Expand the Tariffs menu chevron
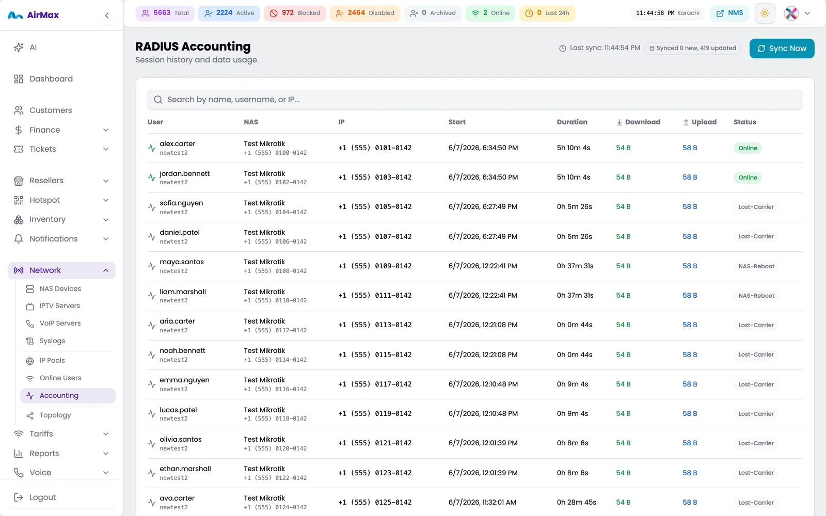826x516 pixels. (106, 434)
